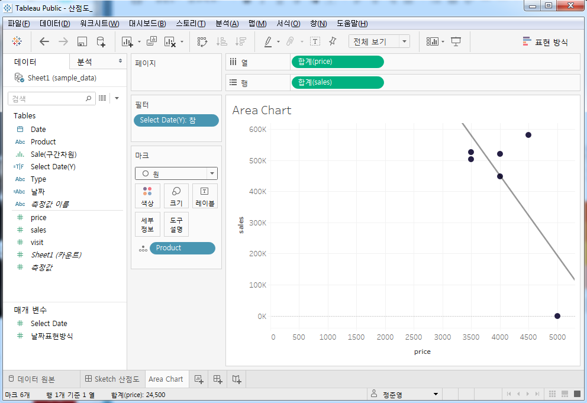Select the 합계(price) pill on columns shelf

pyautogui.click(x=338, y=62)
